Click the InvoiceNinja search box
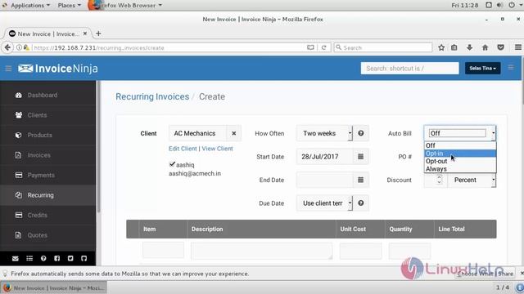The width and height of the screenshot is (524, 294). pos(409,69)
